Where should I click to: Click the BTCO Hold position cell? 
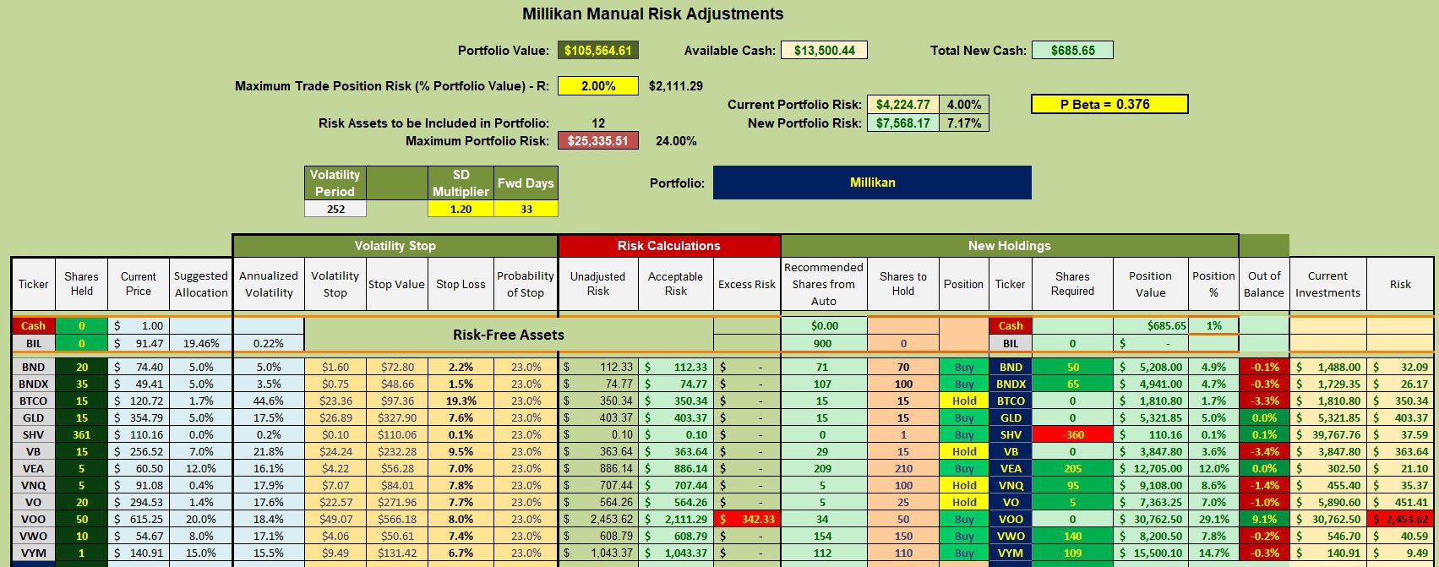(964, 401)
